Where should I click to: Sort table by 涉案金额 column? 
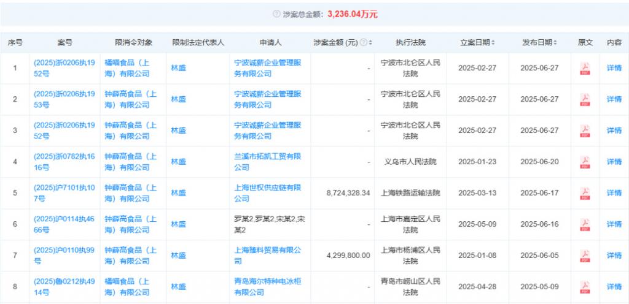[370, 43]
